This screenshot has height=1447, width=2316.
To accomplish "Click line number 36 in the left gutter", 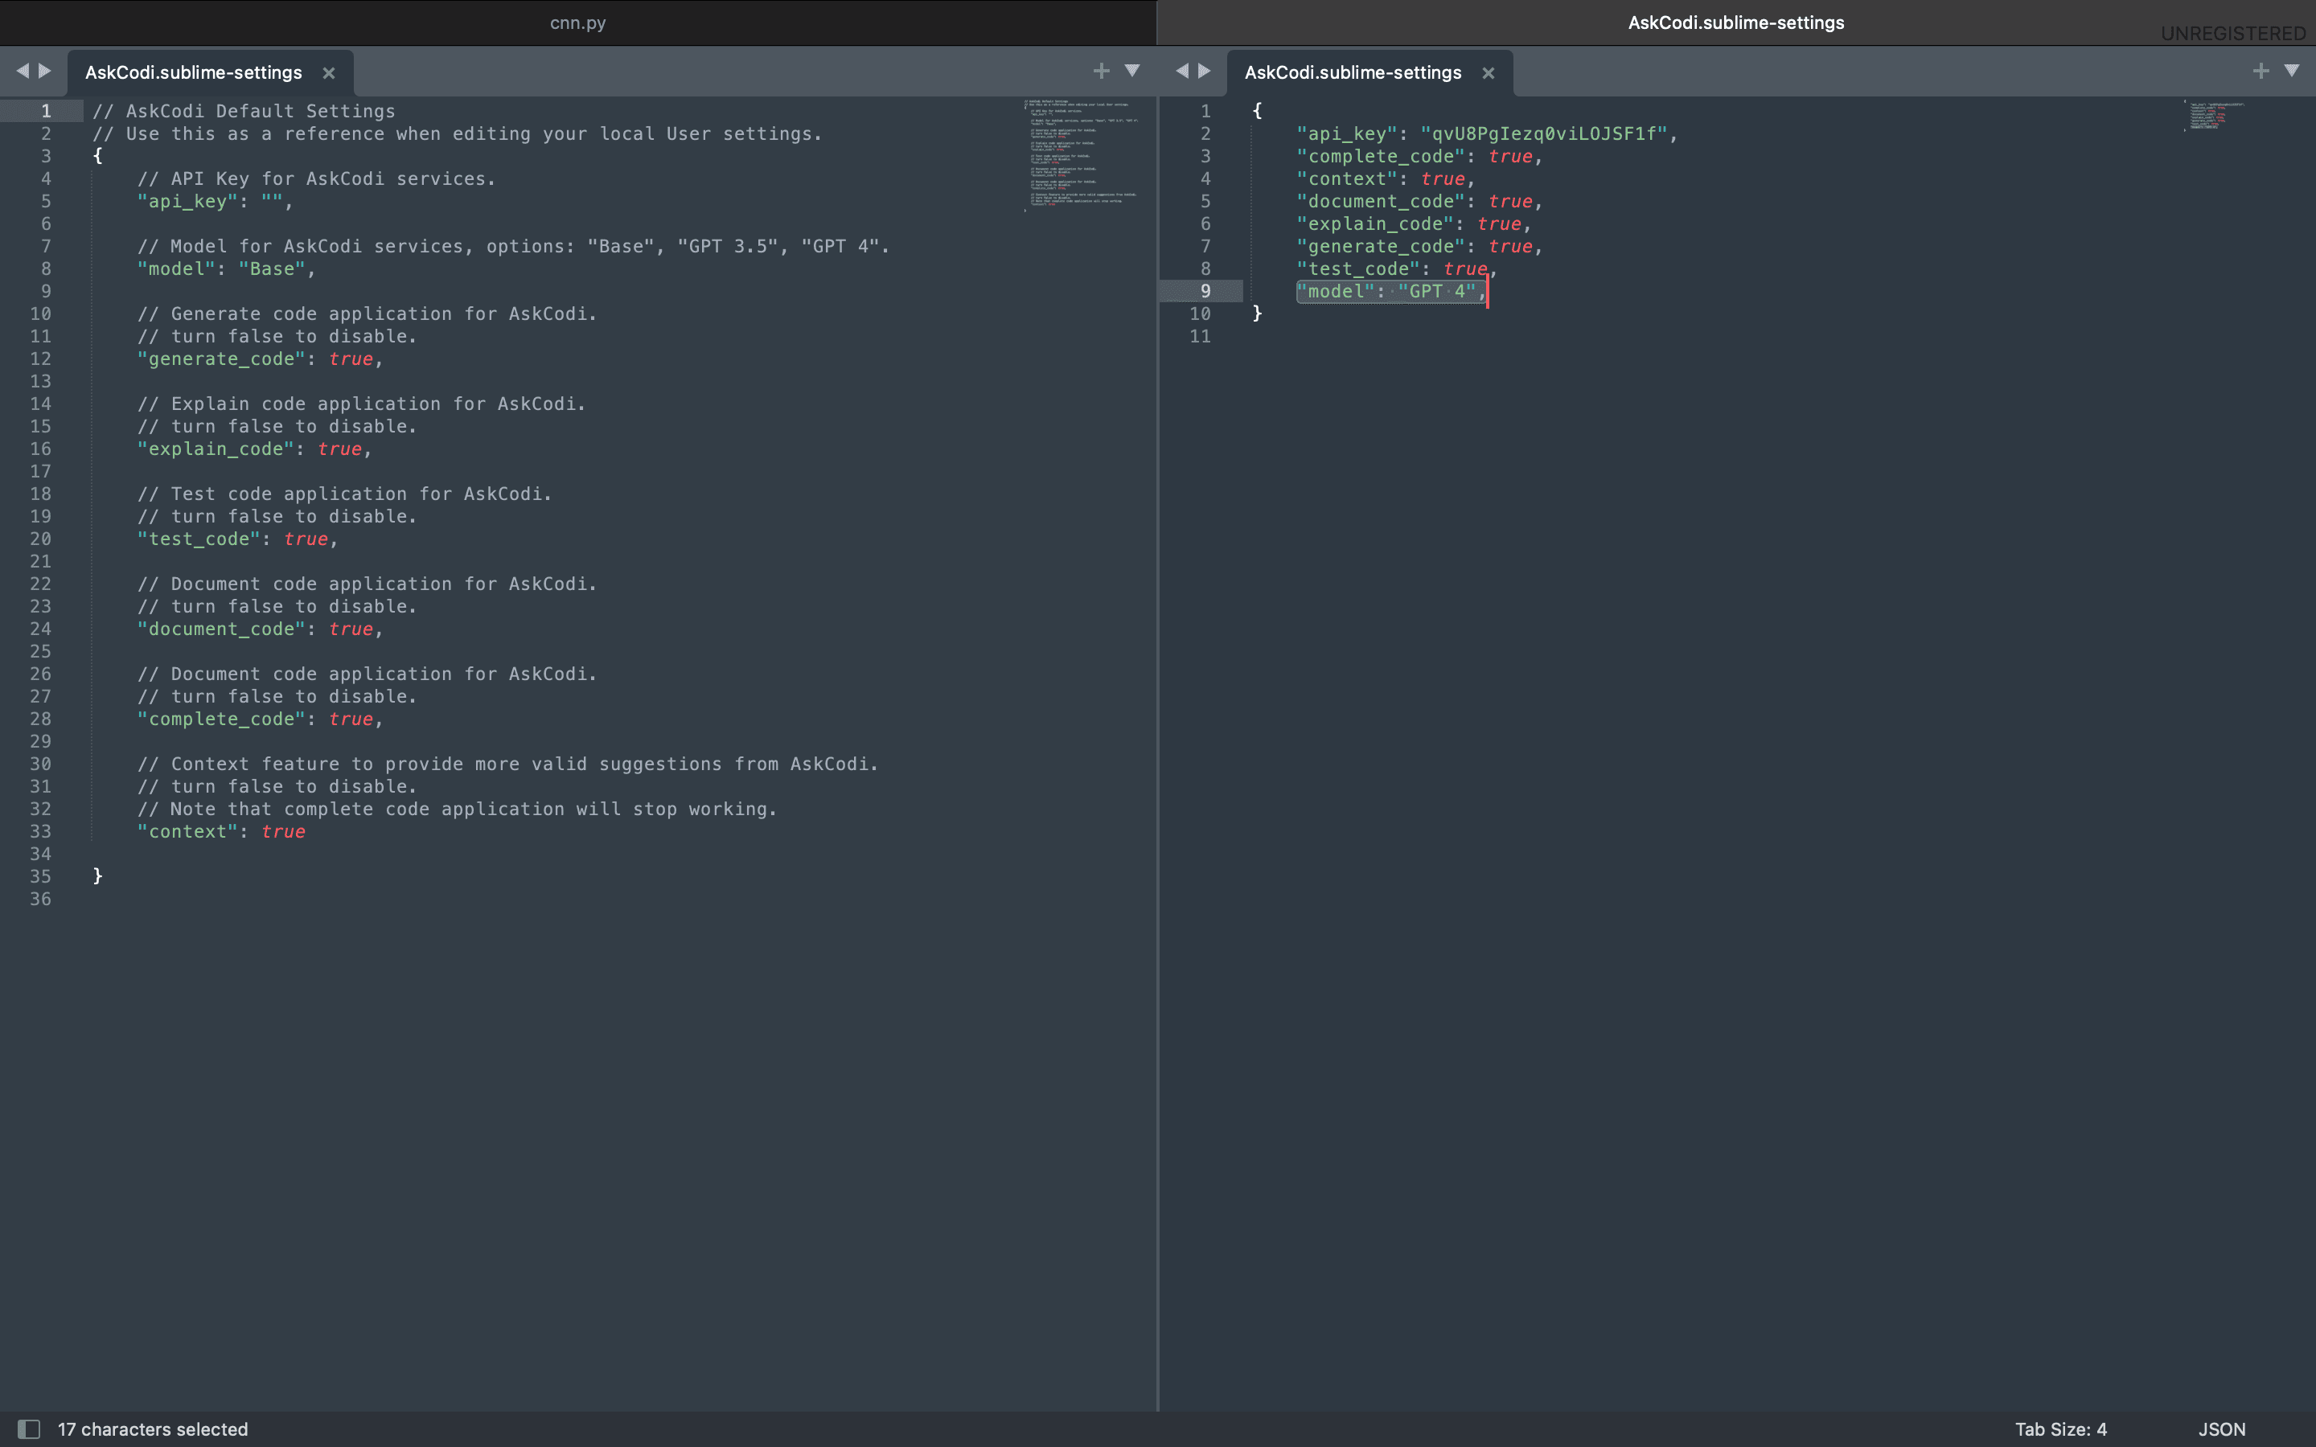I will tap(40, 899).
